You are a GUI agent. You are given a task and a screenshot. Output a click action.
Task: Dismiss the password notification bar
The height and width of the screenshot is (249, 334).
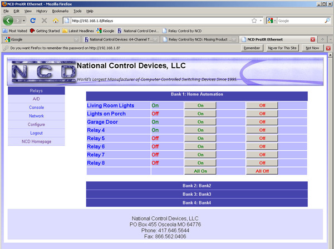click(x=328, y=48)
